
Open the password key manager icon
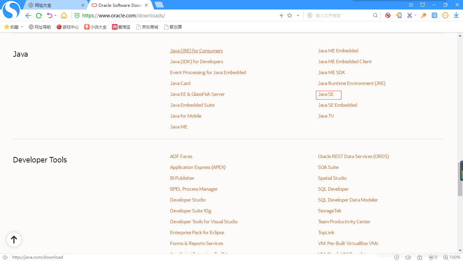(424, 15)
